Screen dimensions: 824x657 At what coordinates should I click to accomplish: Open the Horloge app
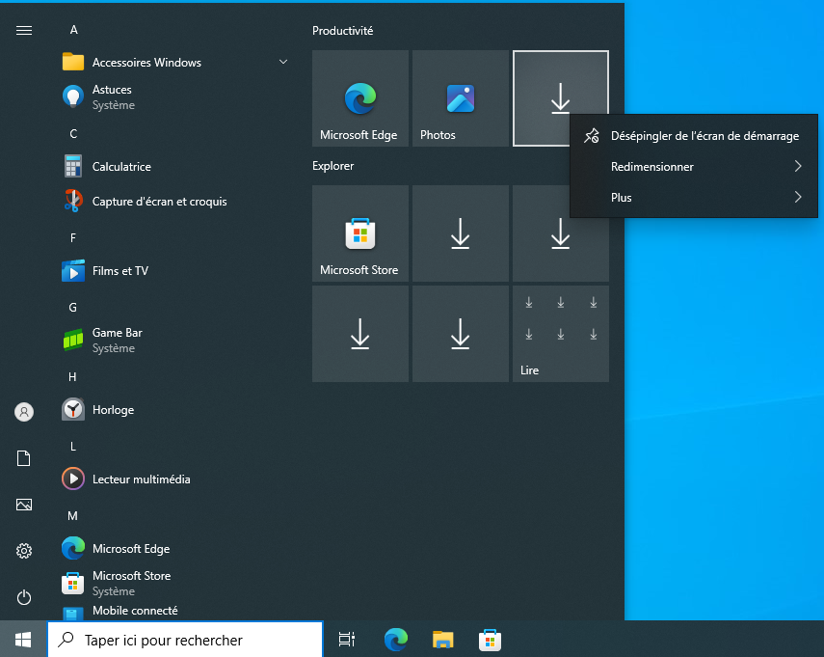(x=174, y=410)
